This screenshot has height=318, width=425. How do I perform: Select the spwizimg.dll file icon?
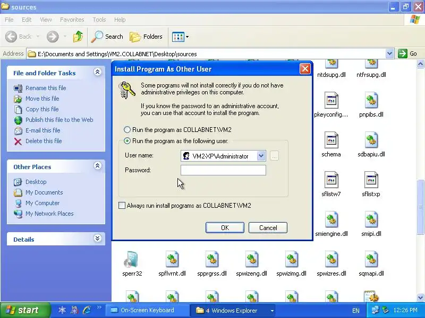tap(291, 260)
